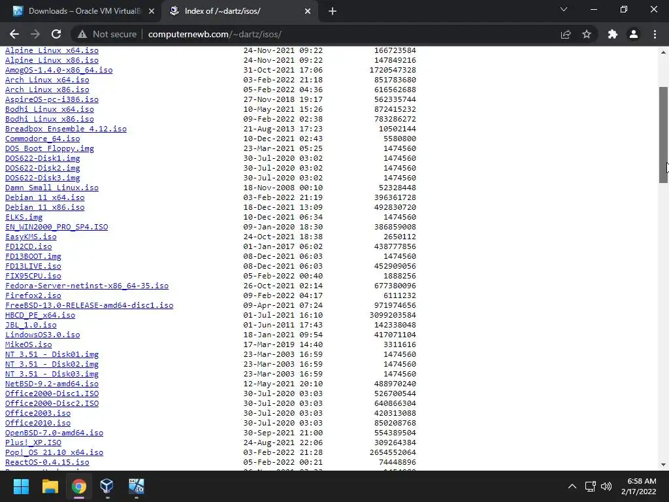Click the DOS622-Disk2.img link
The image size is (669, 502).
[x=42, y=168]
